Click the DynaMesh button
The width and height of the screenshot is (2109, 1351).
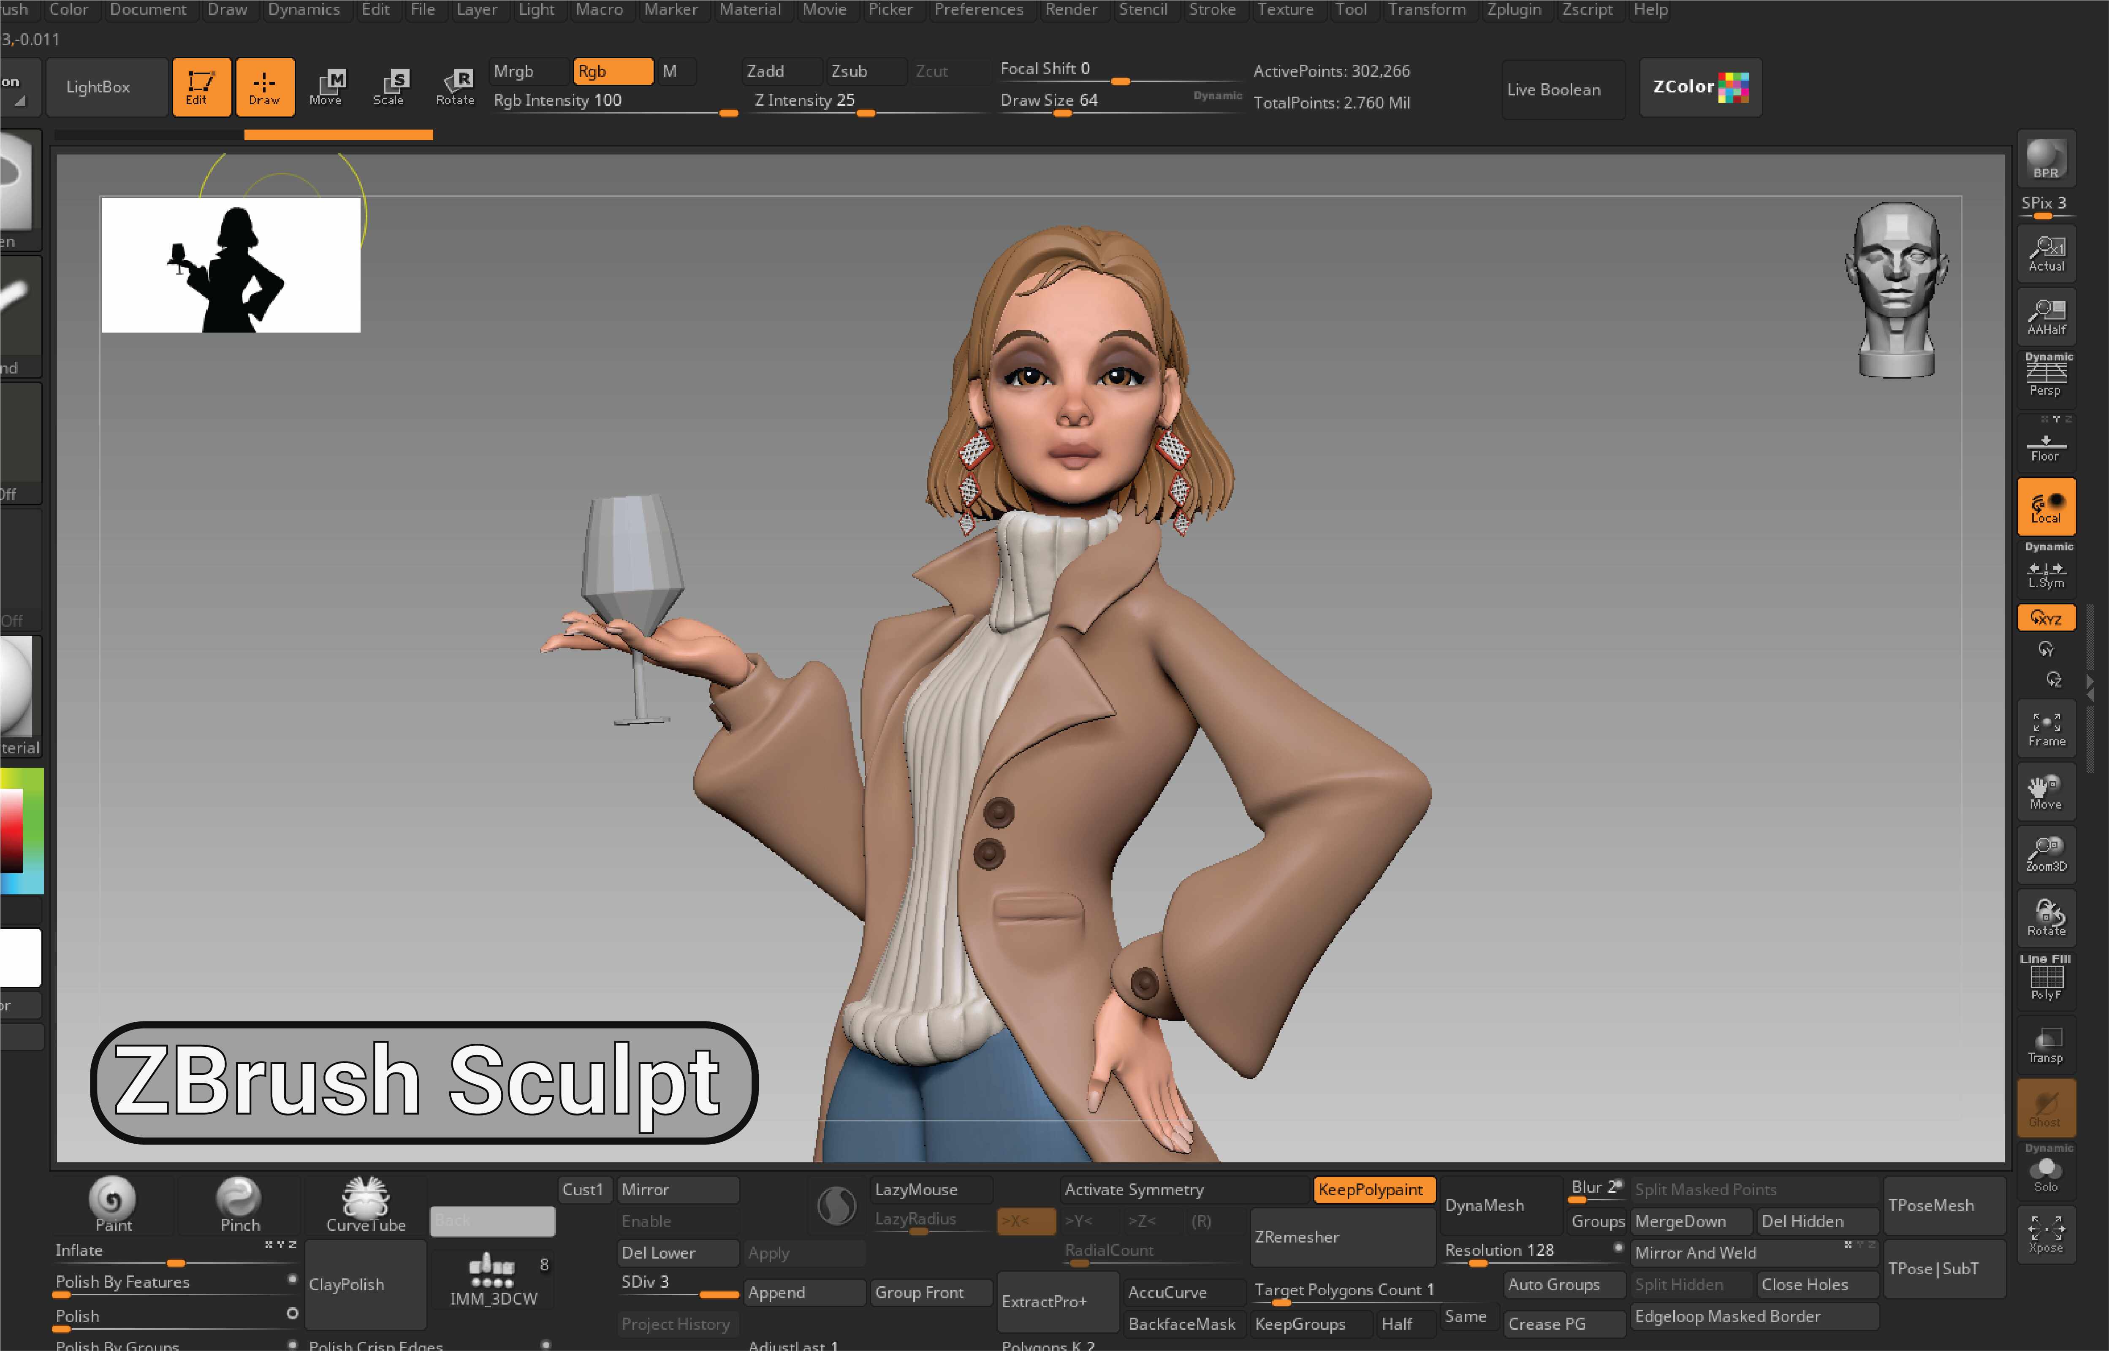pyautogui.click(x=1502, y=1205)
